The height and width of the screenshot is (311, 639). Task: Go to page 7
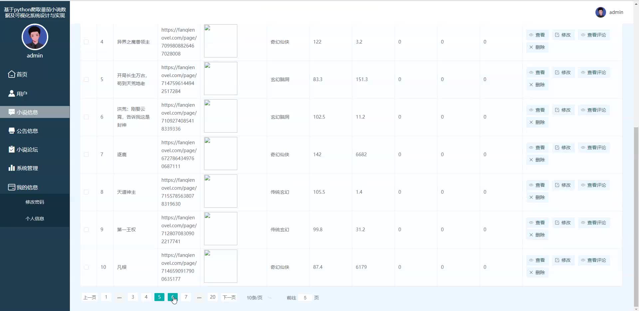click(186, 297)
